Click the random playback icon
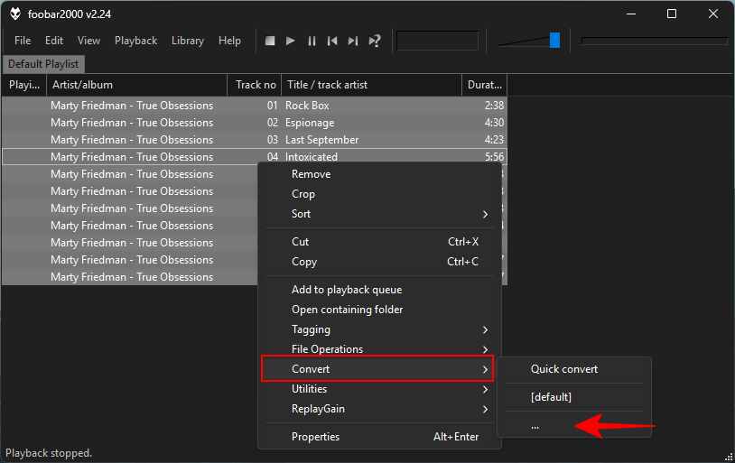Viewport: 735px width, 463px height. point(375,41)
